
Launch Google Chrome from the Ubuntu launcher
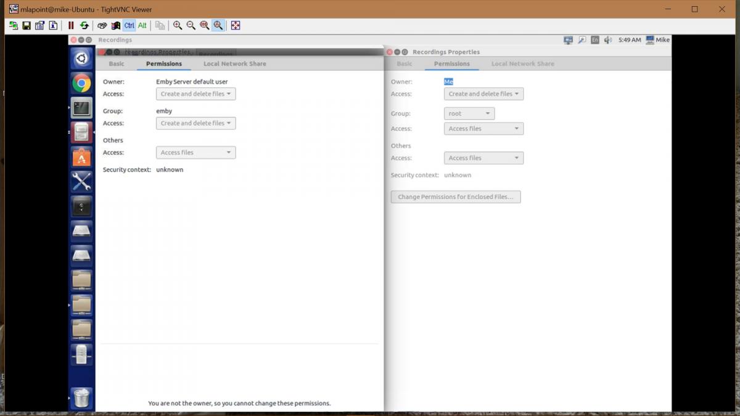tap(81, 83)
